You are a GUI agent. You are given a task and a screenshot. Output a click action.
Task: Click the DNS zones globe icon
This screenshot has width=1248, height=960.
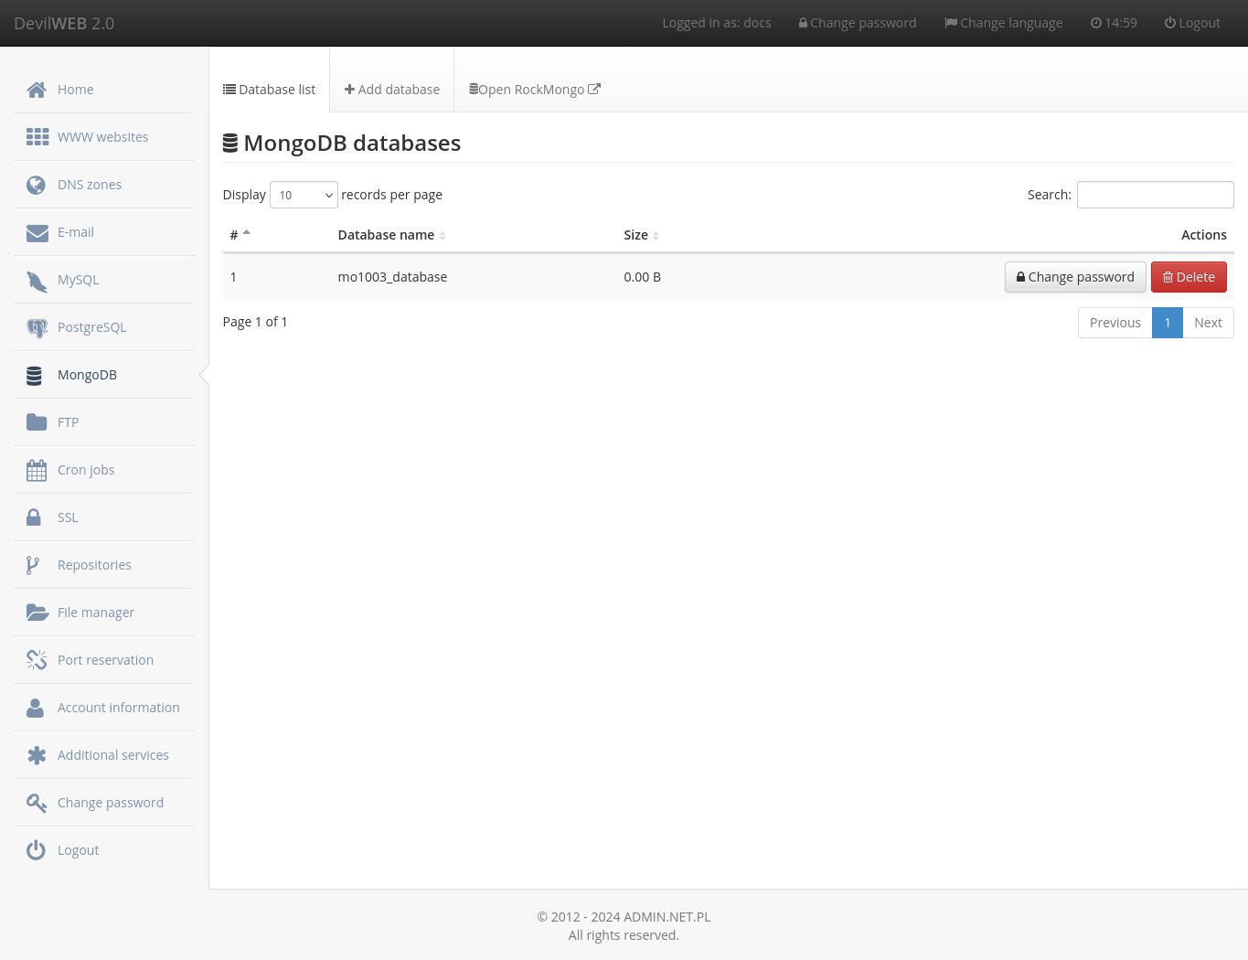coord(37,184)
